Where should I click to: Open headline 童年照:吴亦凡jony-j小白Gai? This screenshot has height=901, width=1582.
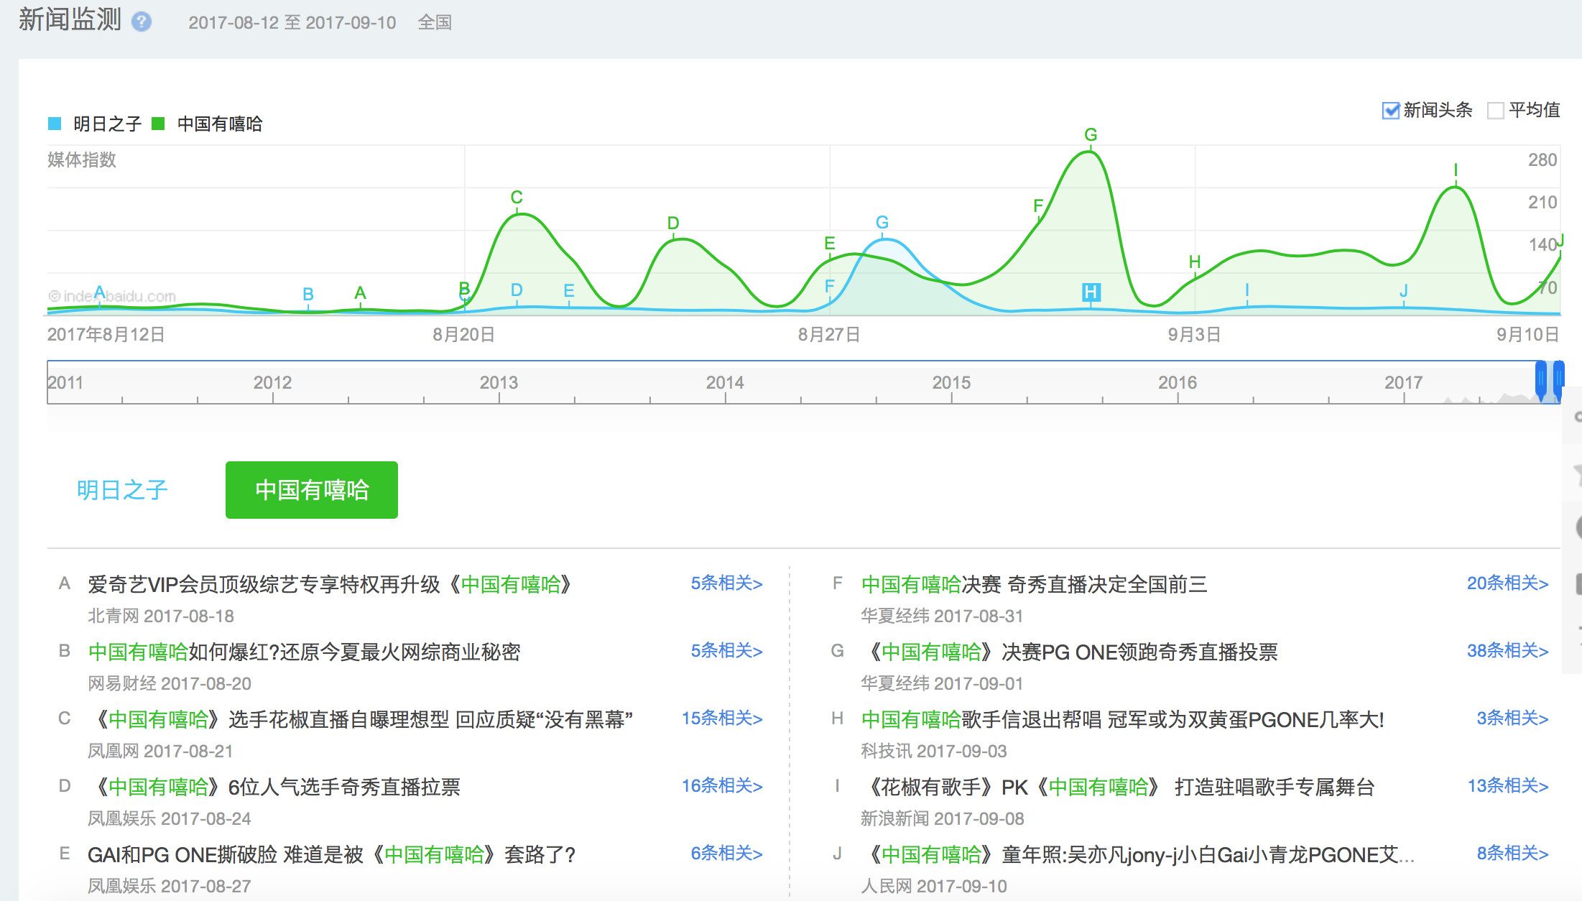(1138, 854)
